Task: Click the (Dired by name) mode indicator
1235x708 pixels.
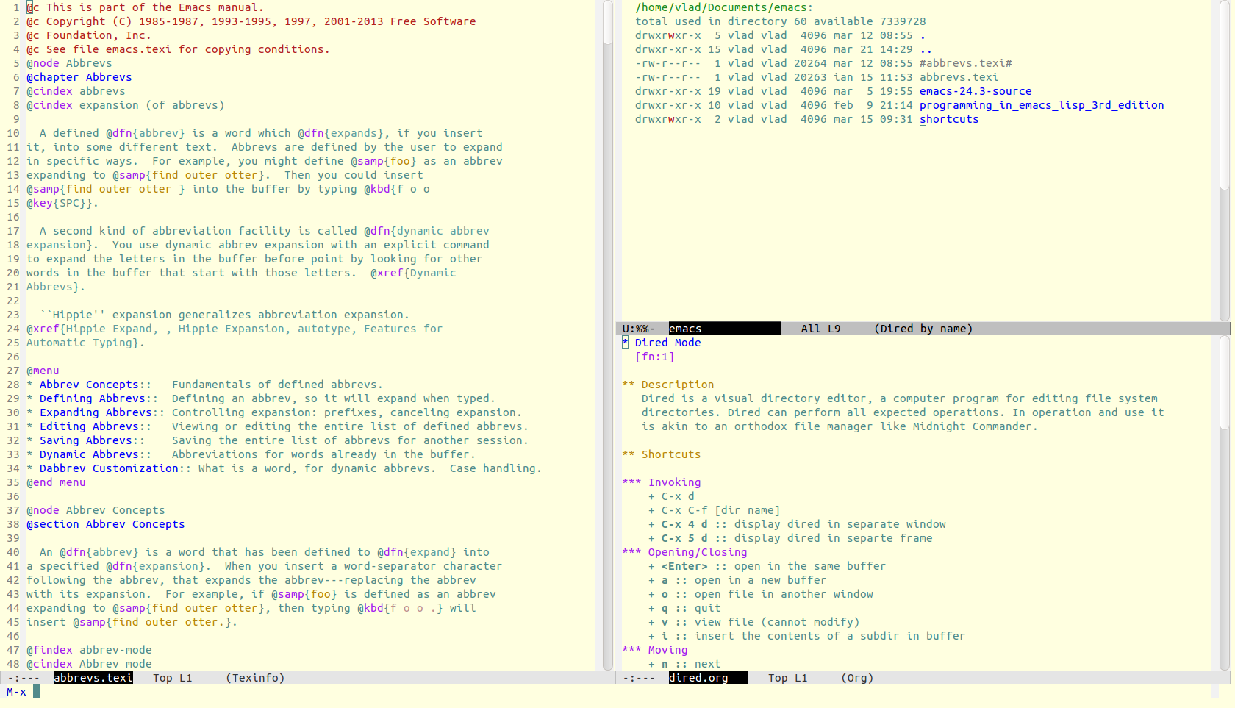Action: pyautogui.click(x=923, y=329)
